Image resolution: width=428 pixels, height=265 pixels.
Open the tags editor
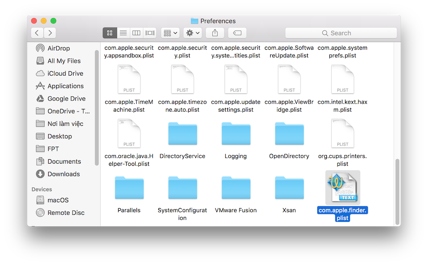pyautogui.click(x=237, y=32)
